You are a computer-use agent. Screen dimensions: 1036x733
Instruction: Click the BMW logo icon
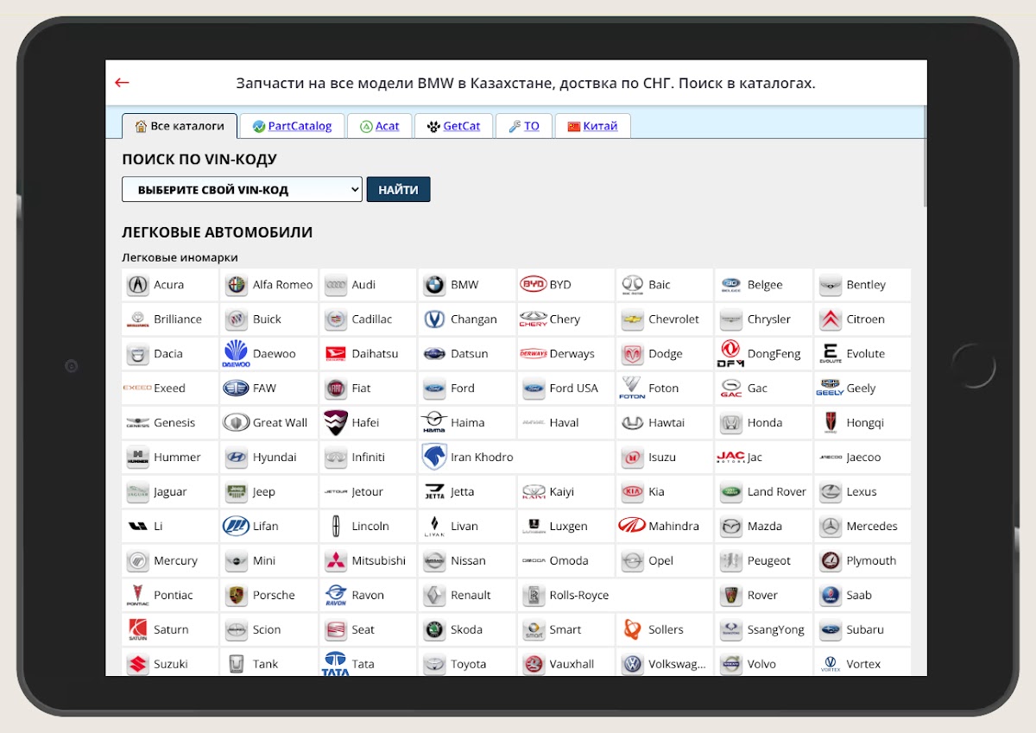[x=434, y=285]
